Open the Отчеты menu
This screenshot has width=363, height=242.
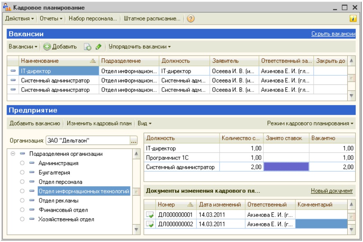51,19
